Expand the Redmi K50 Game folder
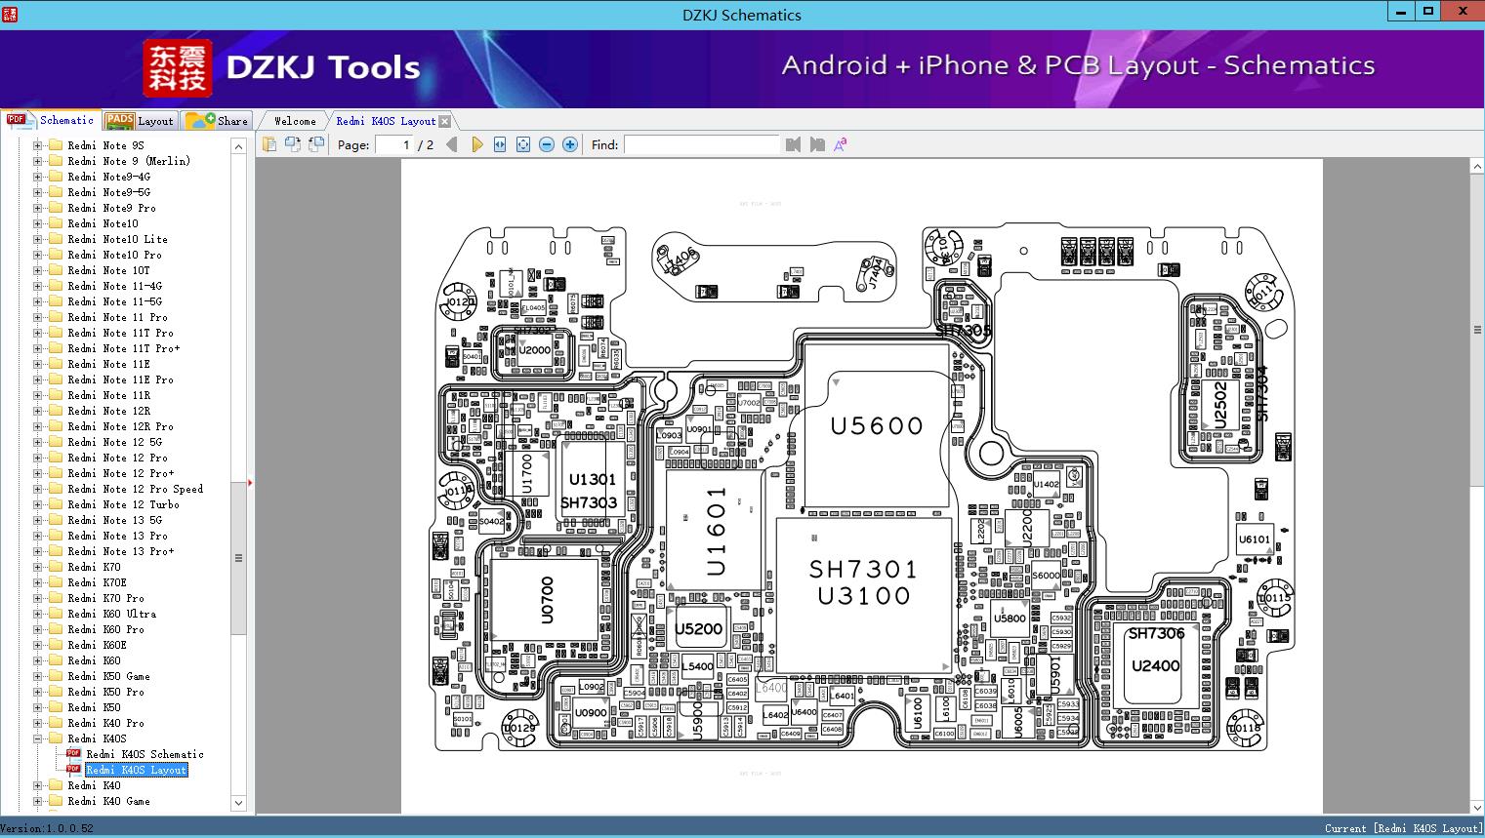The height and width of the screenshot is (838, 1485). click(x=37, y=676)
